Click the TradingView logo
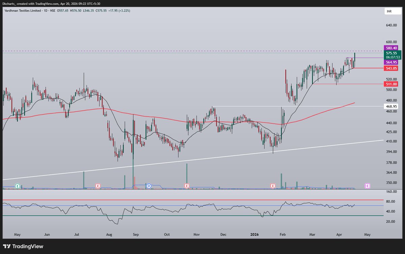Viewport: 405px width, 254px height. coord(24,246)
